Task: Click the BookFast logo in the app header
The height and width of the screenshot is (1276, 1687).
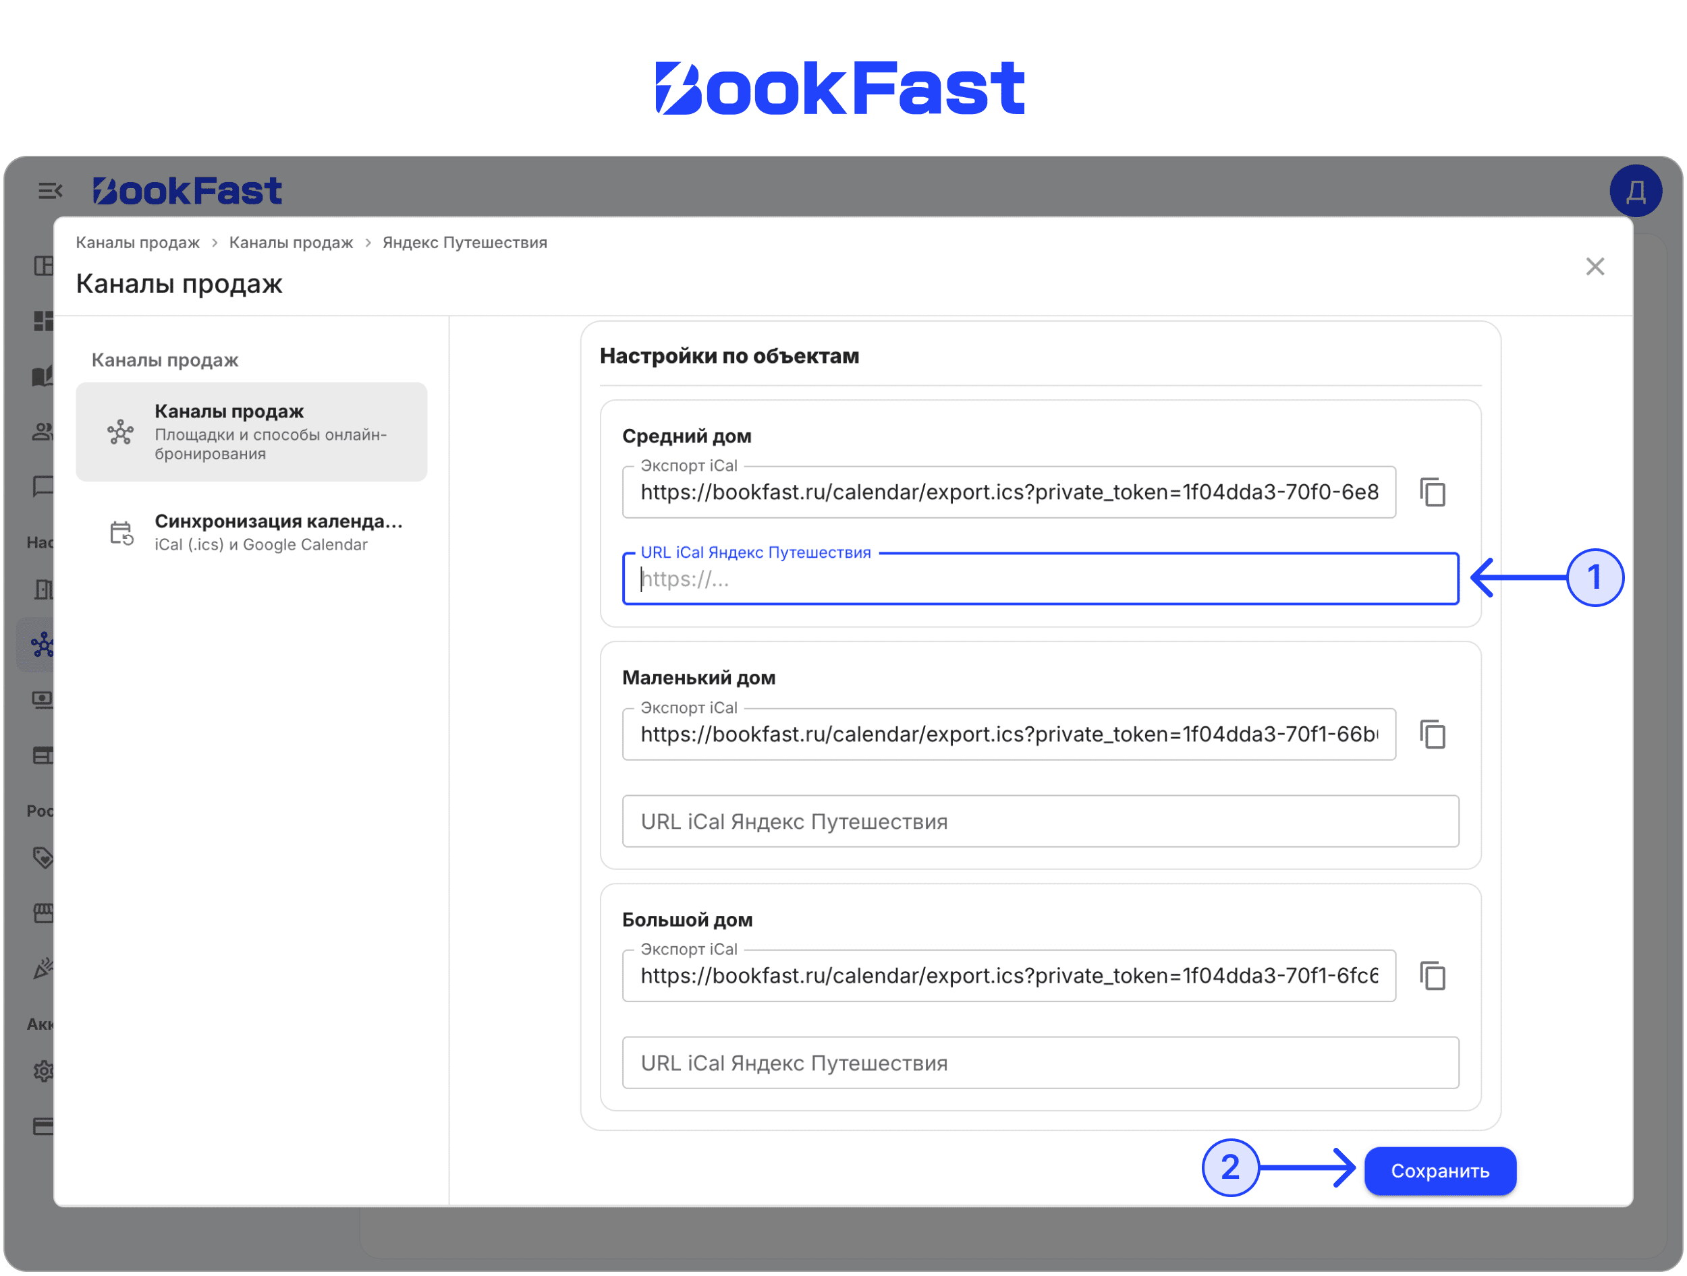Action: tap(188, 191)
